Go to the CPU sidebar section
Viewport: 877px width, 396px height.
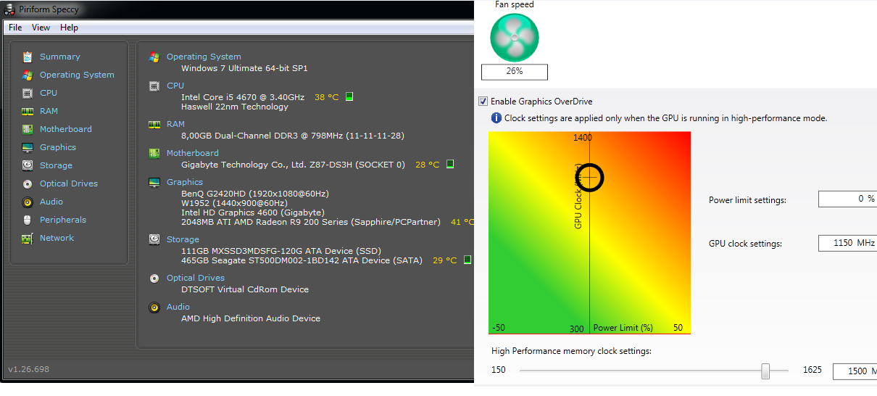[49, 93]
